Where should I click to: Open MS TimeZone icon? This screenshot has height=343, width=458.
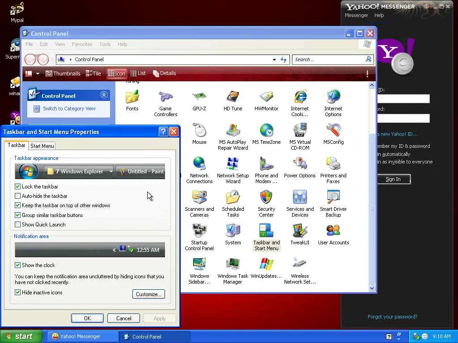(x=267, y=134)
